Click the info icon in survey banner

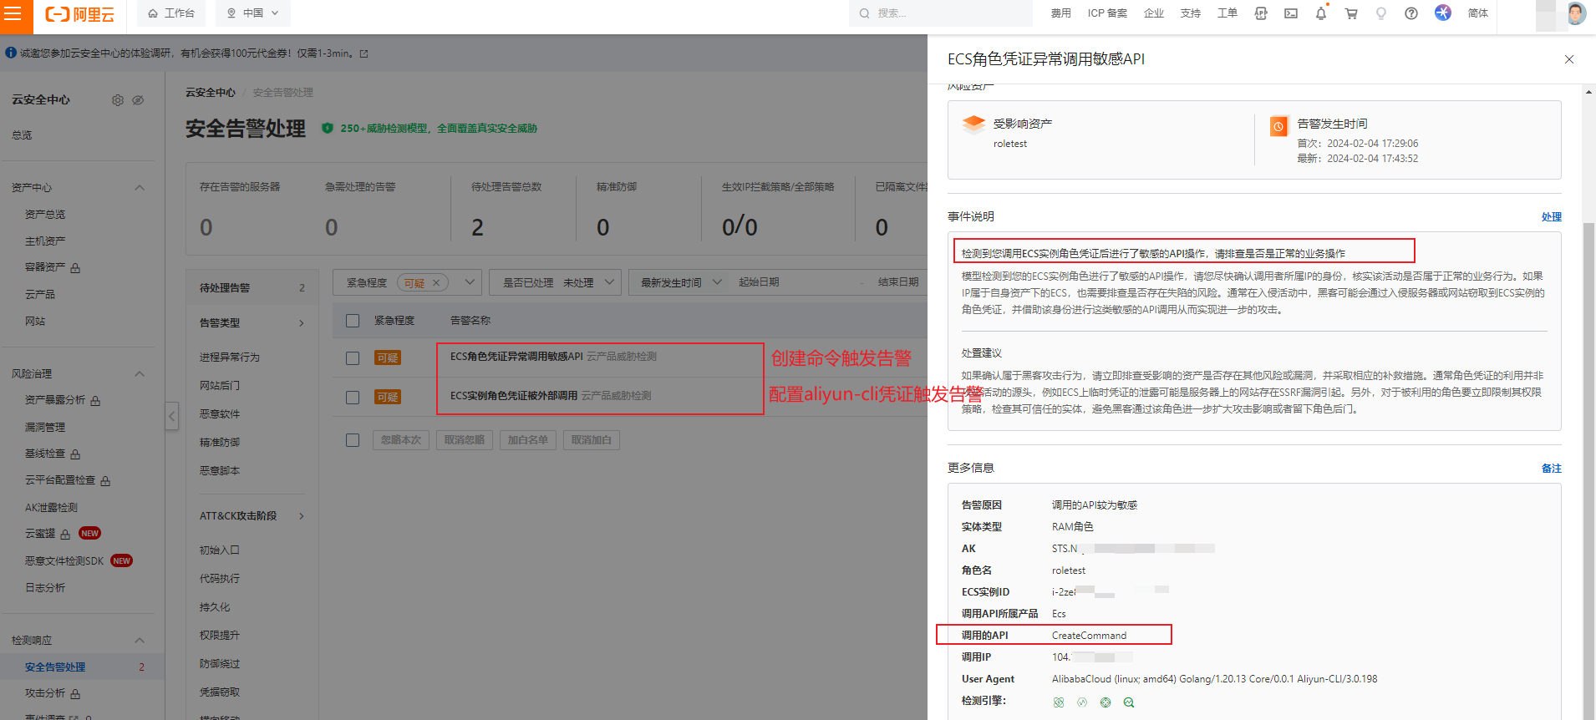coord(11,53)
